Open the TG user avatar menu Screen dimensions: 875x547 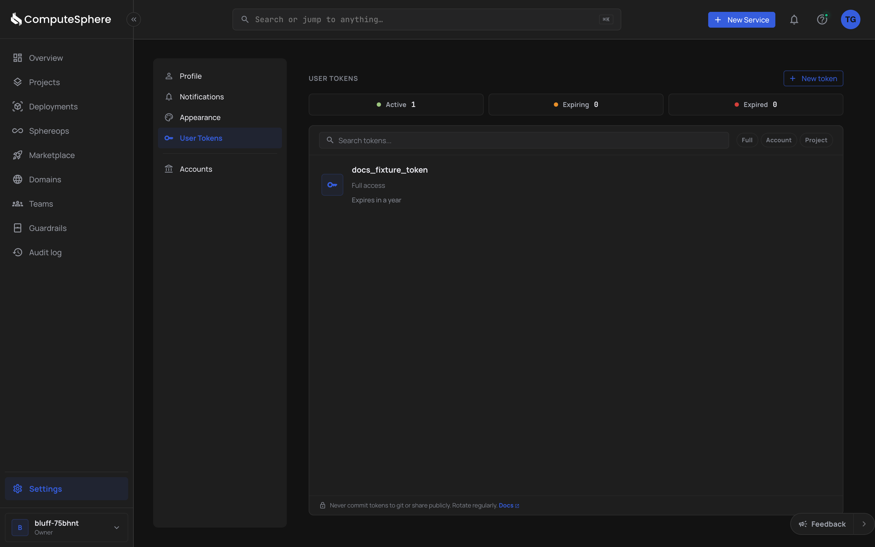850,19
